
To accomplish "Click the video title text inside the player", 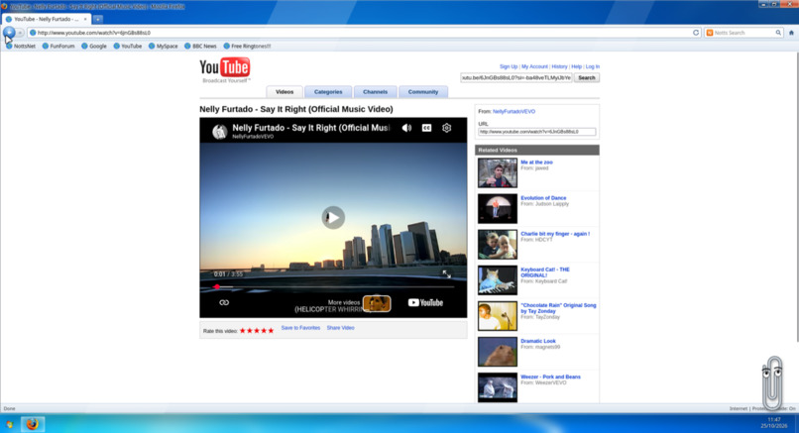I will click(311, 128).
